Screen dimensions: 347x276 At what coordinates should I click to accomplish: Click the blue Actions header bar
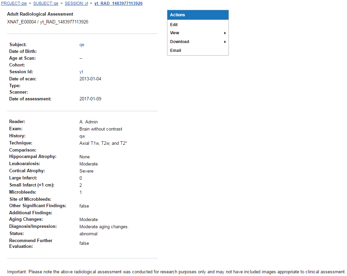tap(198, 15)
